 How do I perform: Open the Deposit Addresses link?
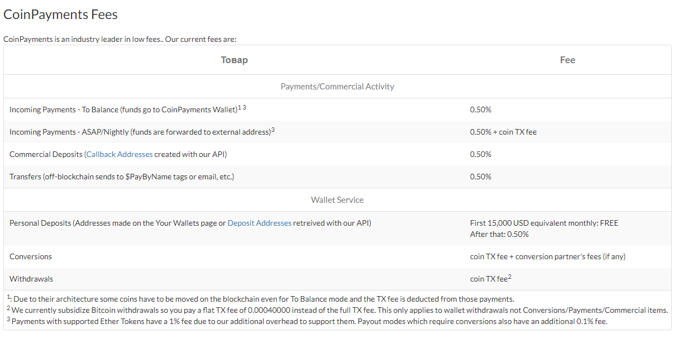(x=260, y=223)
